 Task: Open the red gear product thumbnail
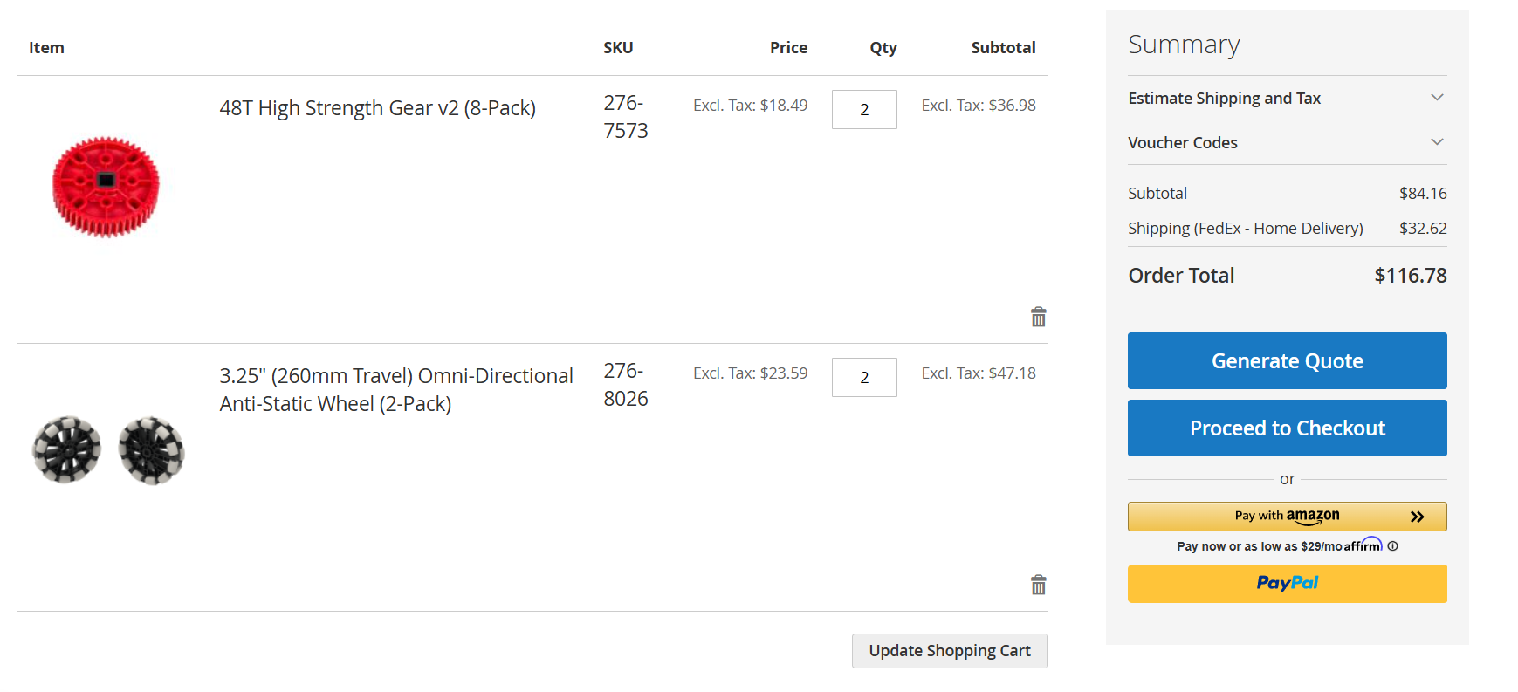106,186
